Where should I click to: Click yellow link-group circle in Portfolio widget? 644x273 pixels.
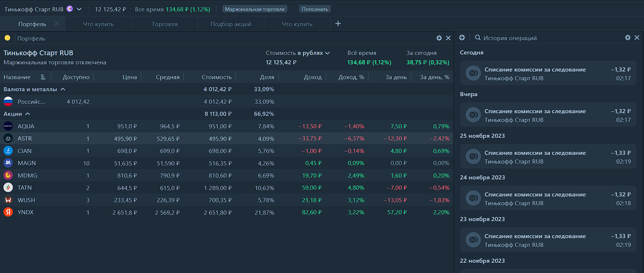8,38
